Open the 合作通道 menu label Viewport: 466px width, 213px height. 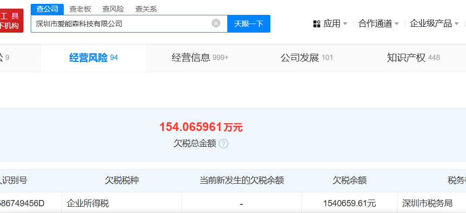375,24
